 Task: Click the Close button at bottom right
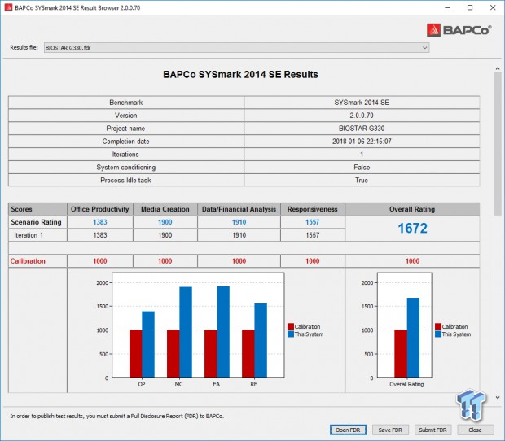pos(476,430)
